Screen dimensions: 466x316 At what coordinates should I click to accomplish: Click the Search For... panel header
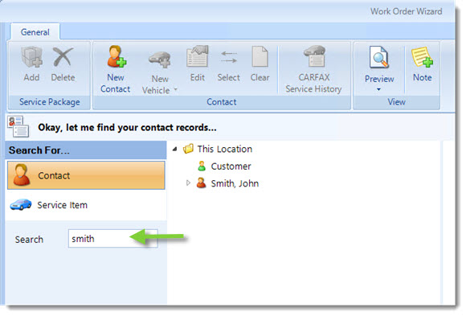86,150
